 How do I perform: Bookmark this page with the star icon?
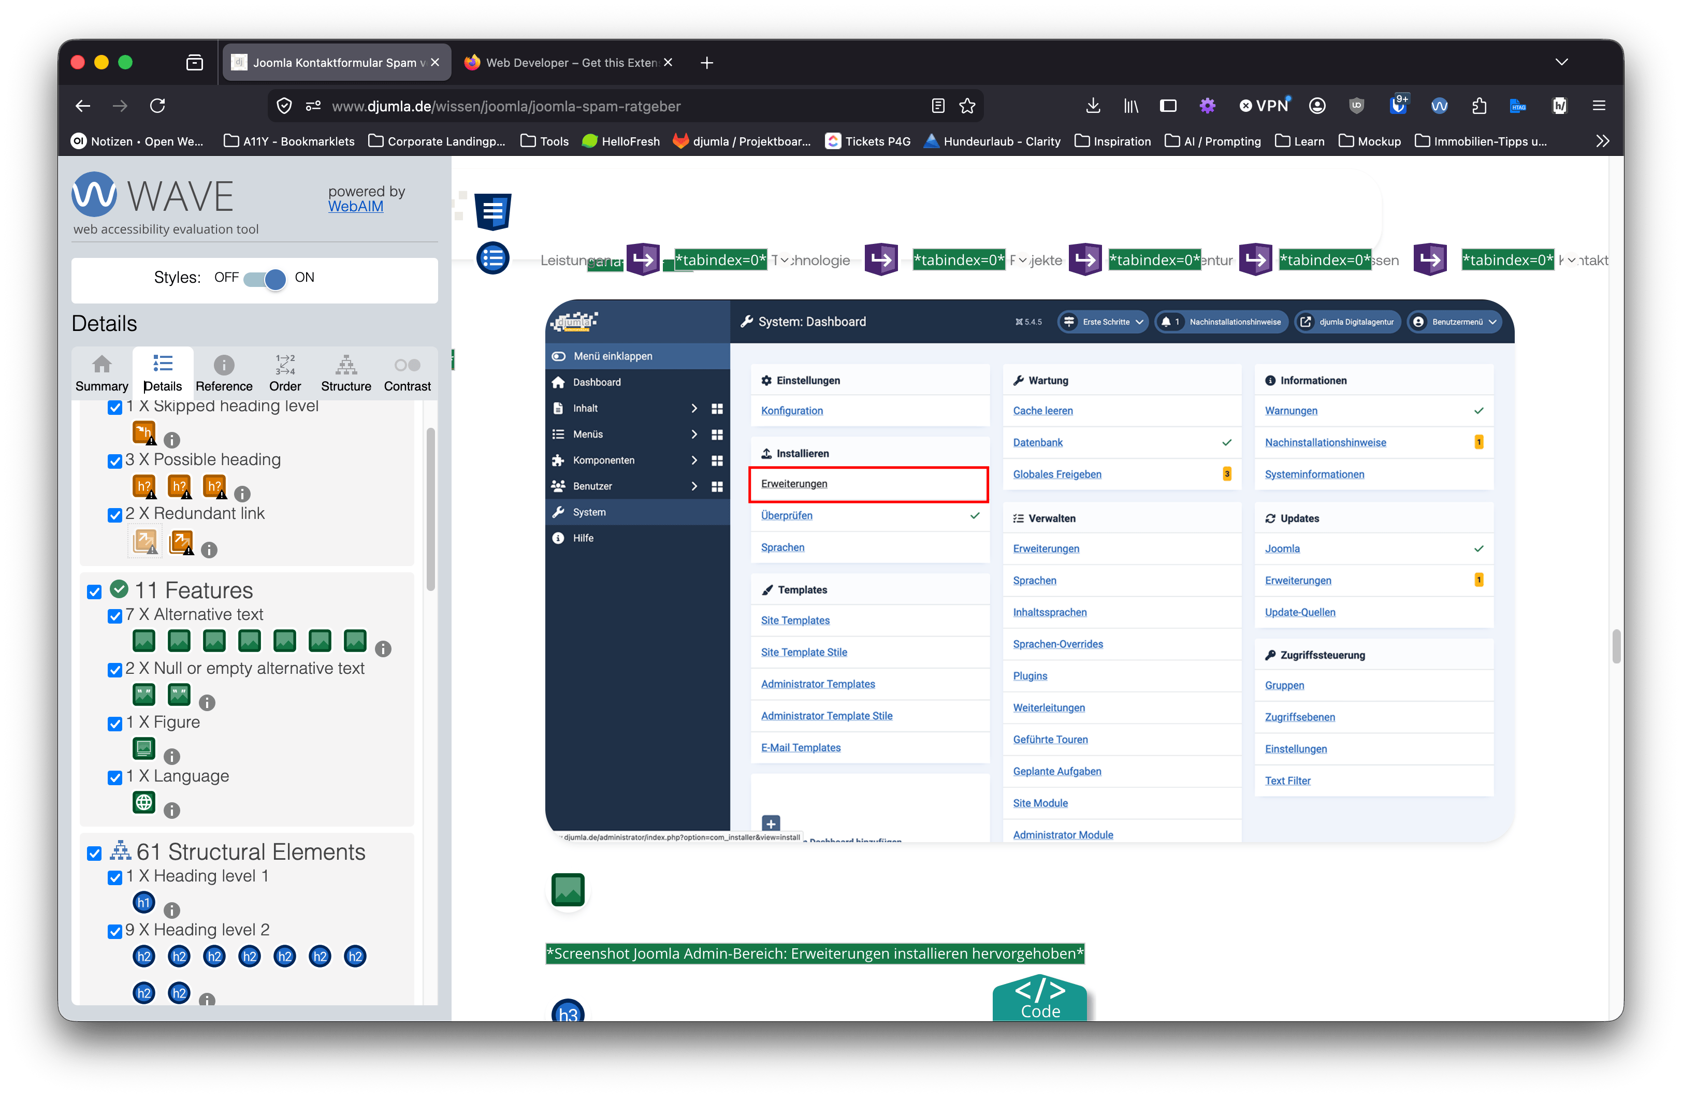[967, 106]
